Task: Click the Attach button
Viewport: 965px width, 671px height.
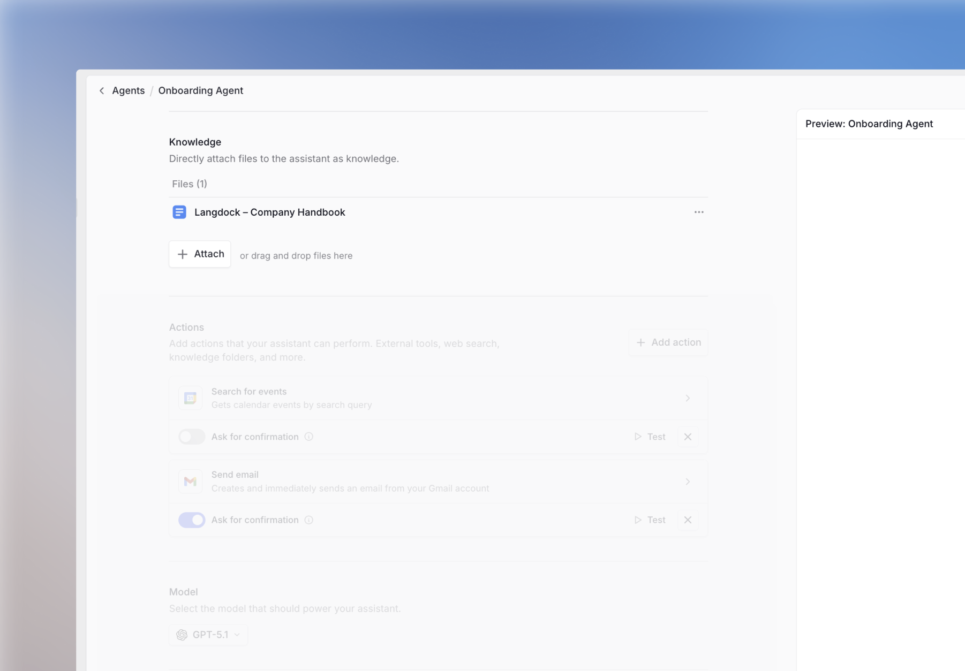Action: [x=199, y=254]
